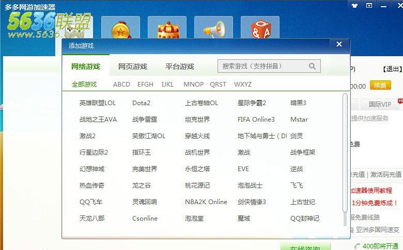
Task: Select 龙之谷 game
Action: [x=142, y=186]
